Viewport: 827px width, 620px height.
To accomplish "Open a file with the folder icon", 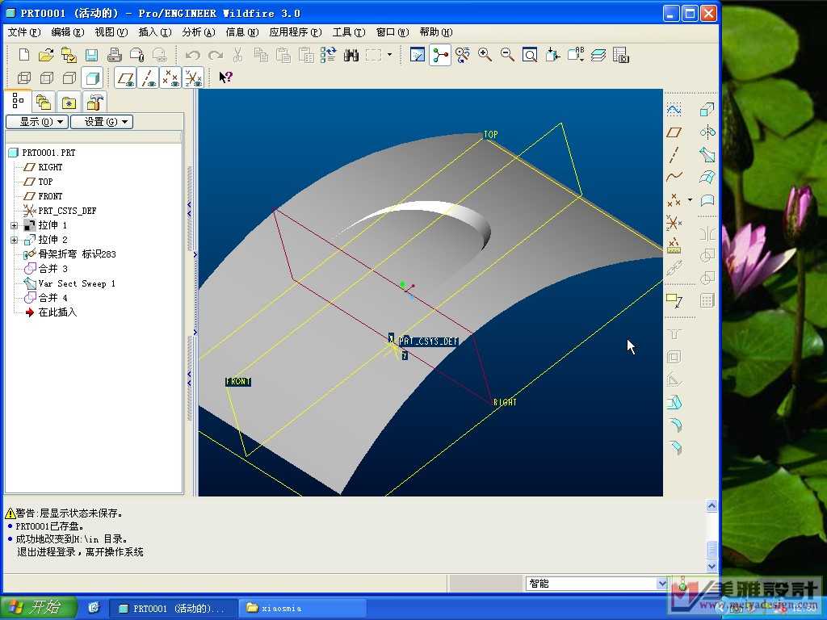I will coord(46,55).
